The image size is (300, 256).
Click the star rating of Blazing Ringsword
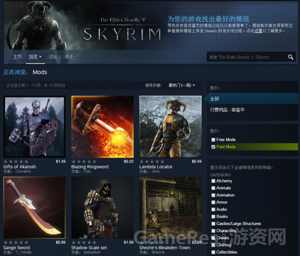(84, 162)
